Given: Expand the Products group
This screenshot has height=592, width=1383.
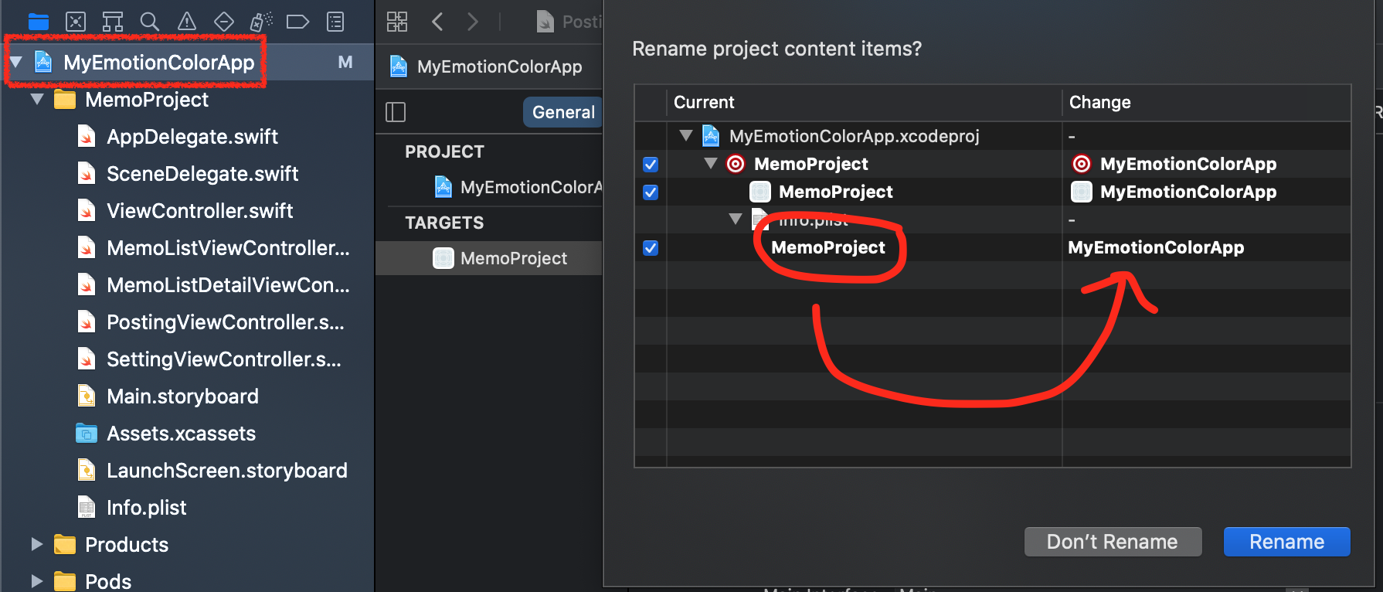Looking at the screenshot, I should pos(36,544).
